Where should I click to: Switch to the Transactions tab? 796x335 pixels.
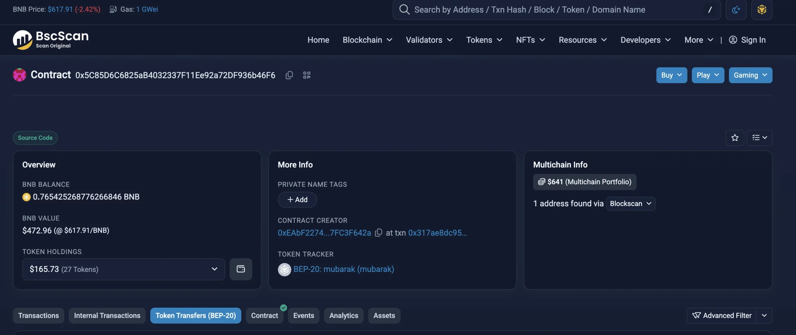[x=39, y=315]
